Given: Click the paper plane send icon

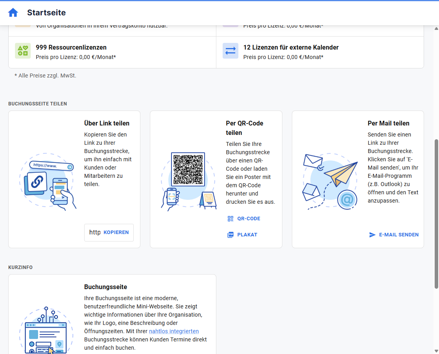Looking at the screenshot, I should (372, 235).
